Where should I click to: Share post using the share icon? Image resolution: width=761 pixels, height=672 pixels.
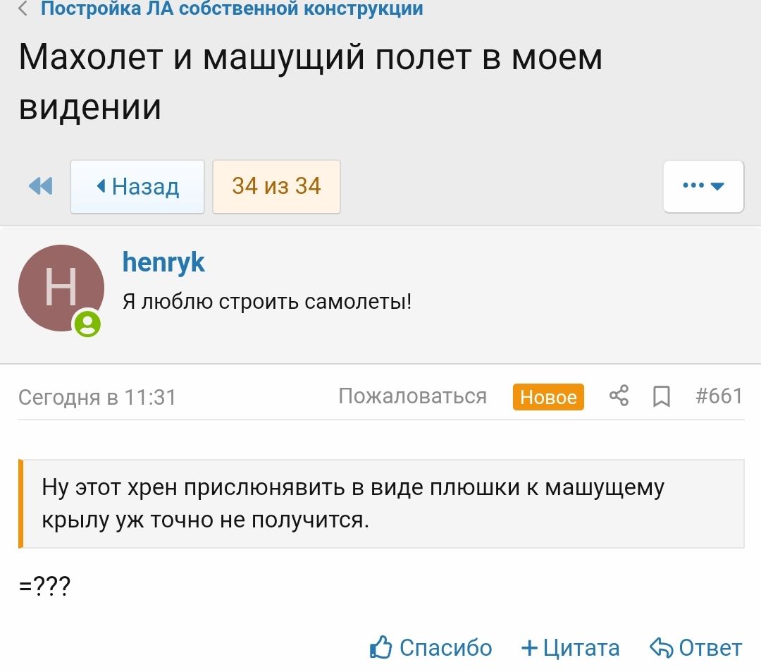[619, 396]
